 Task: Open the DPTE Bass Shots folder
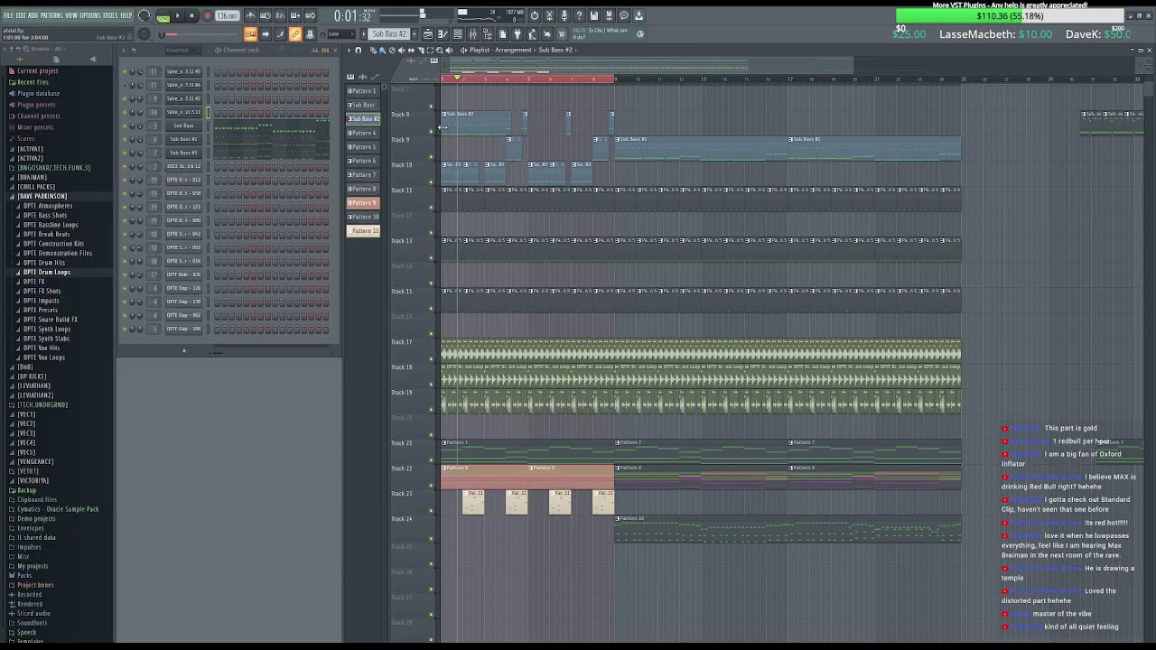click(45, 216)
